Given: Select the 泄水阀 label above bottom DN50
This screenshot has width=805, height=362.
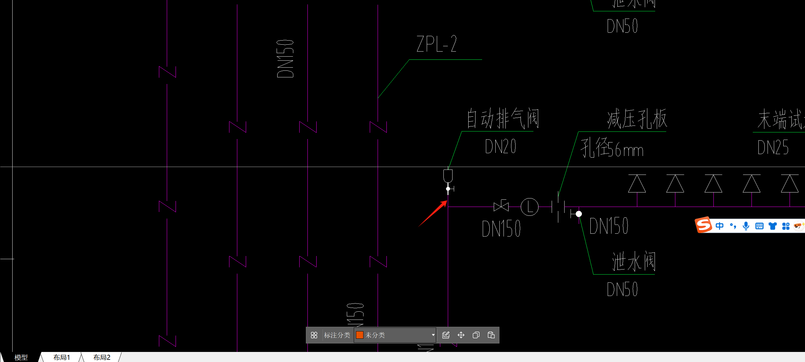Looking at the screenshot, I should pos(633,261).
